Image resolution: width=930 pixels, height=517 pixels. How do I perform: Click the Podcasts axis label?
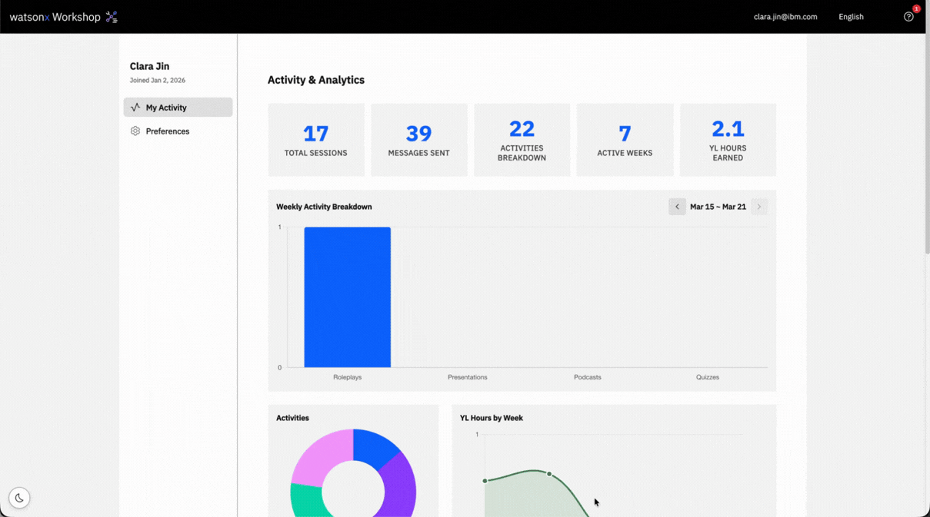pos(588,377)
